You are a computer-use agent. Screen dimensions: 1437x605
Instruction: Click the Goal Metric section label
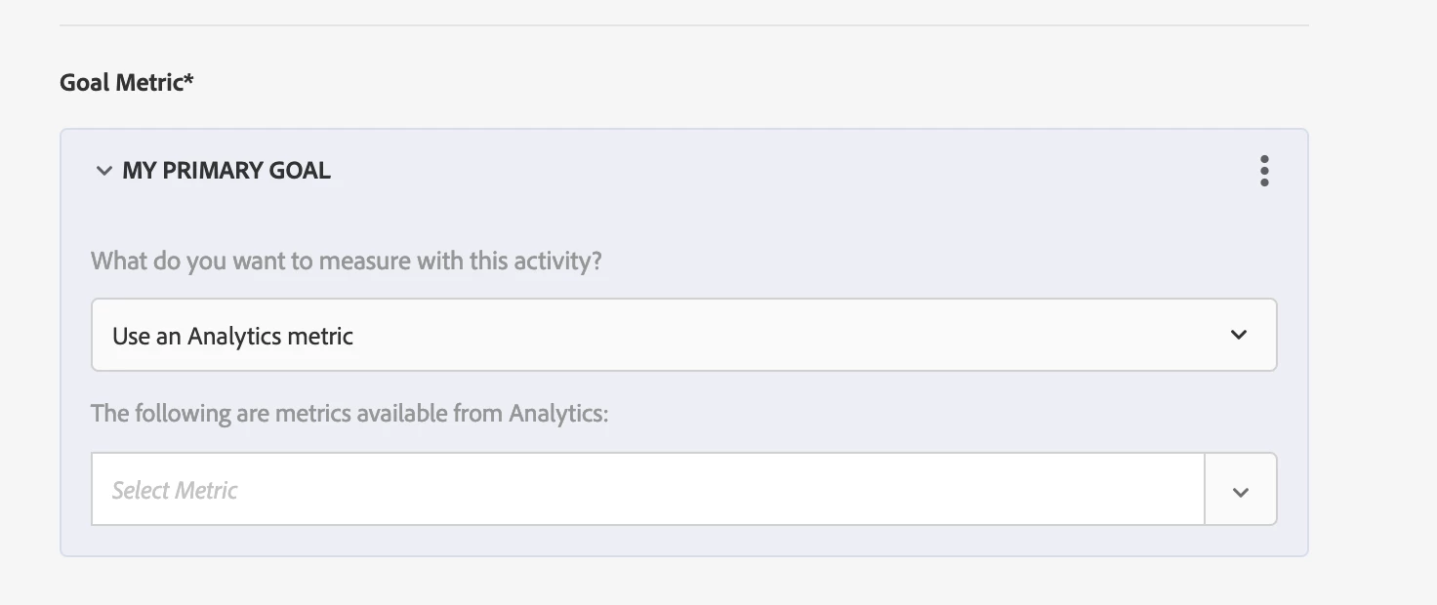[x=121, y=83]
